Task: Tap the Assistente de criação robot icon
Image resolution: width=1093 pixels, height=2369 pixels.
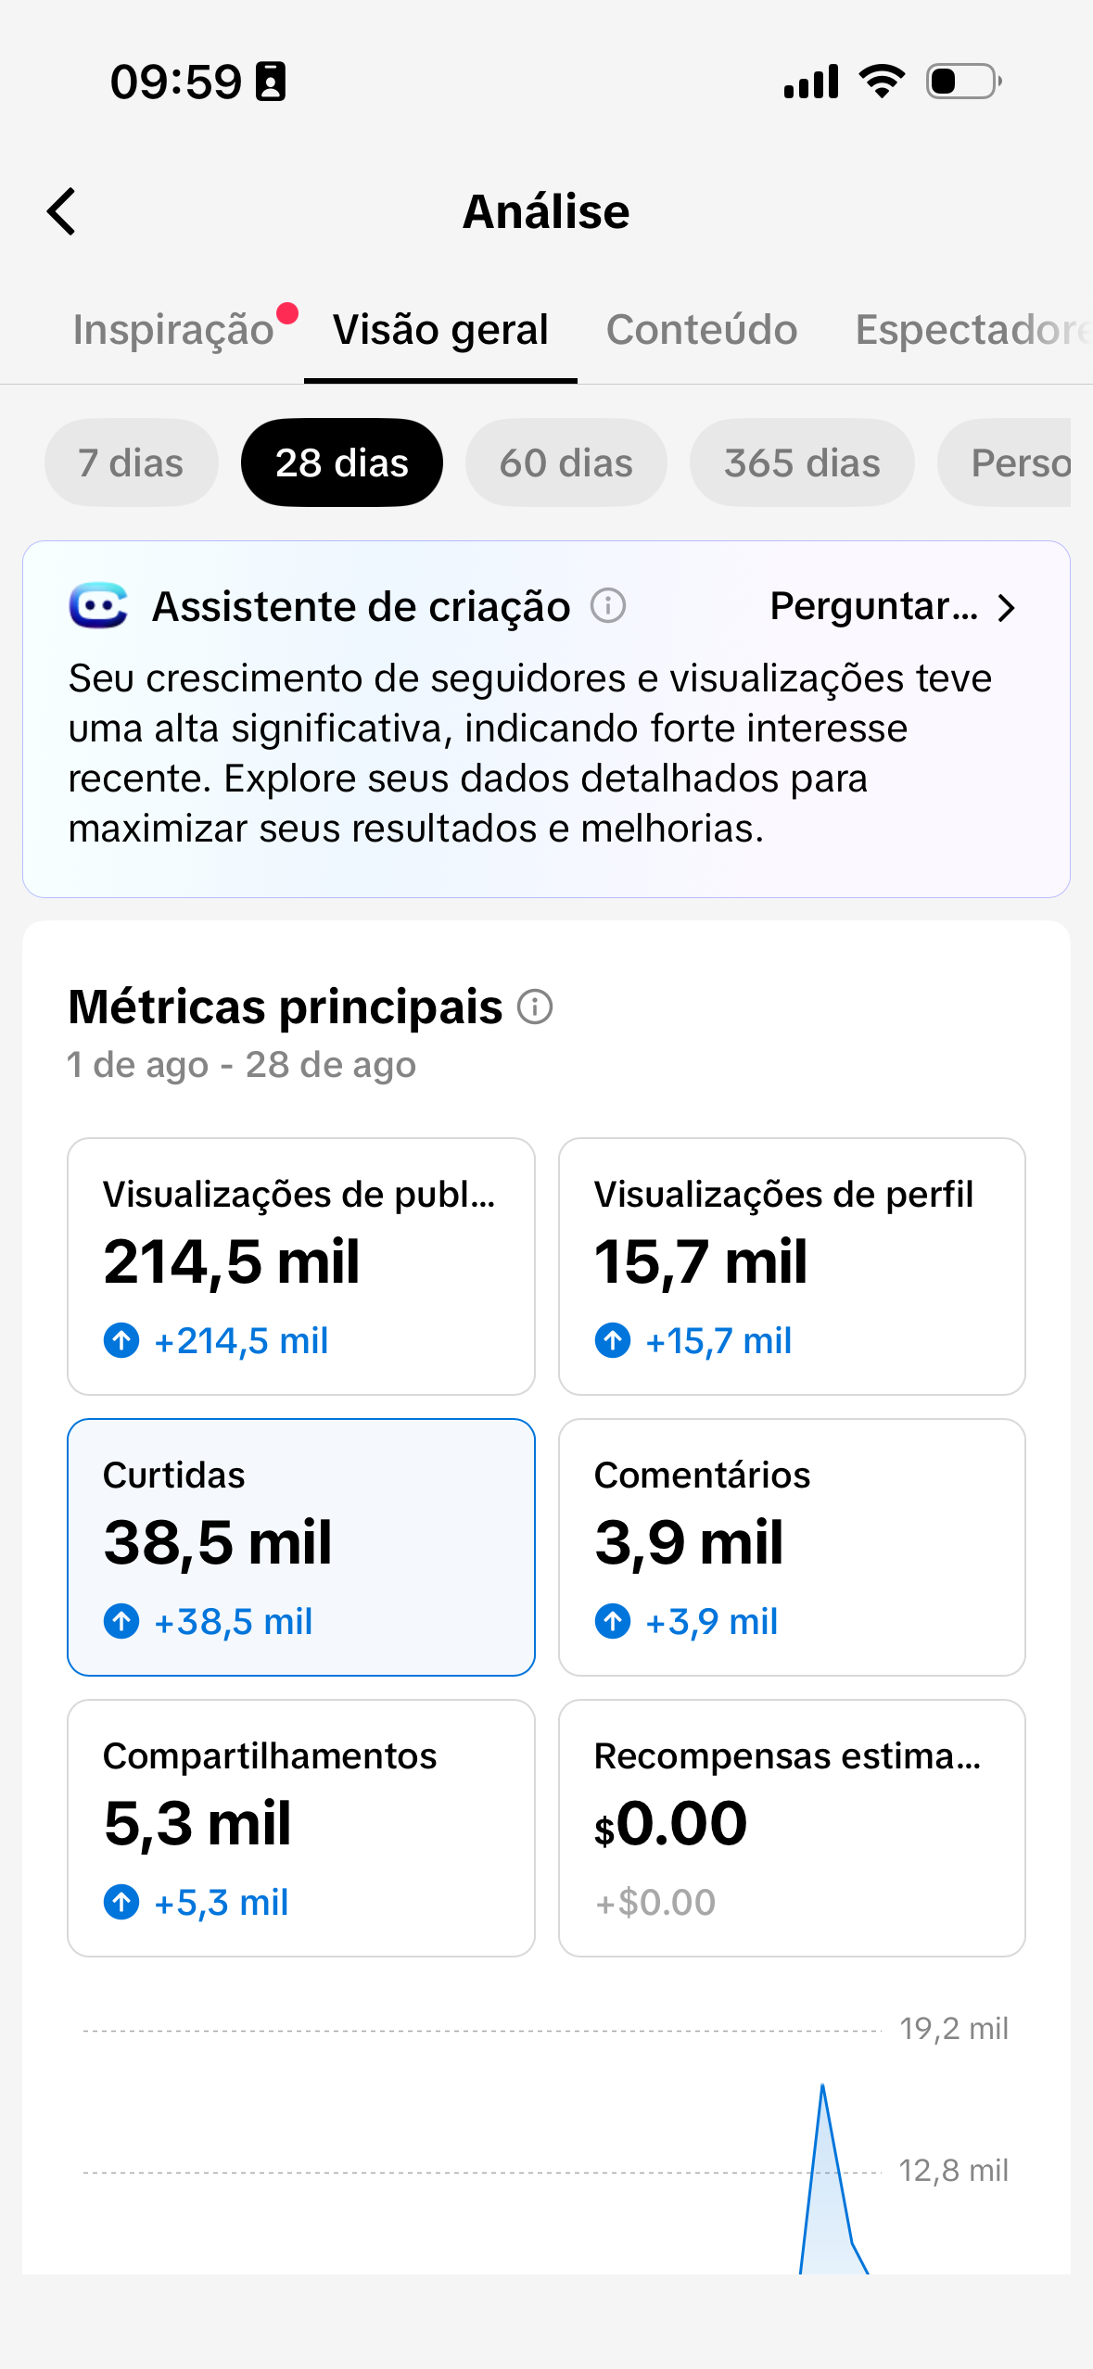Action: pos(98,606)
